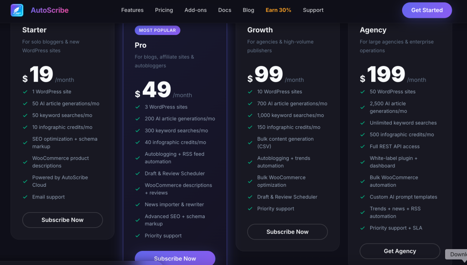Subscribe to the Growth plan

click(x=287, y=232)
